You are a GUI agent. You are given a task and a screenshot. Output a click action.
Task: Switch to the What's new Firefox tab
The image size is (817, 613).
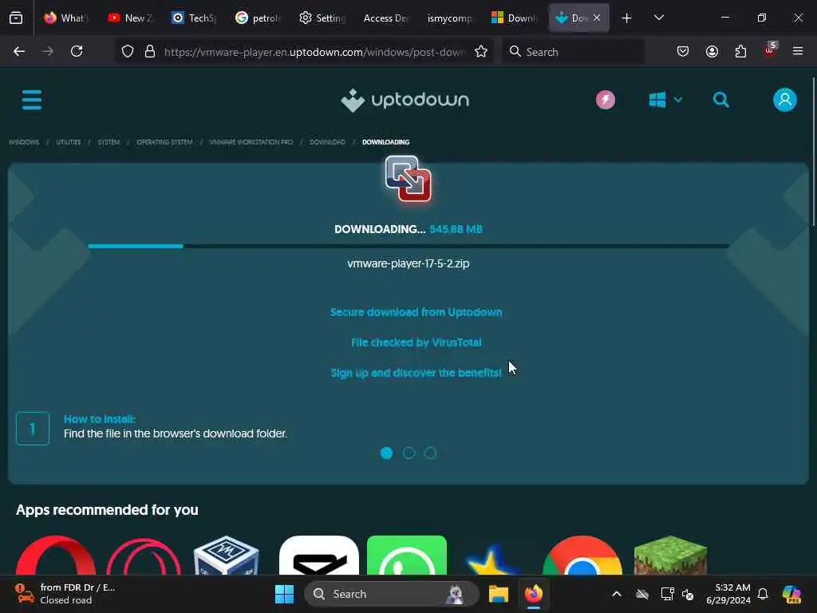(66, 18)
